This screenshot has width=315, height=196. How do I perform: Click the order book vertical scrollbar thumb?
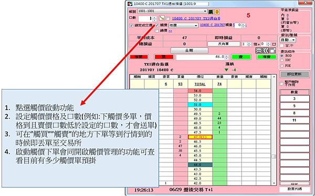pos(274,156)
